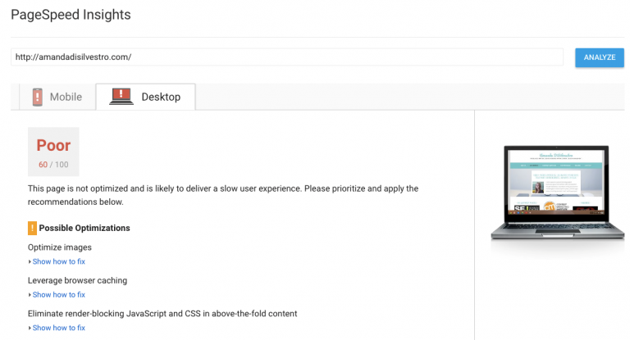Click the PageSpeed Insights page title
This screenshot has height=340, width=630.
(71, 15)
